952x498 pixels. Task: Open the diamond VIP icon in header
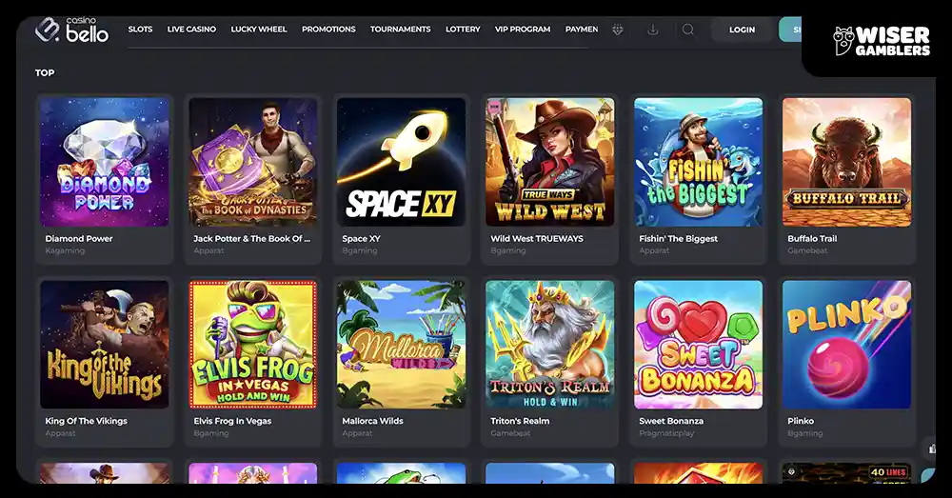618,30
